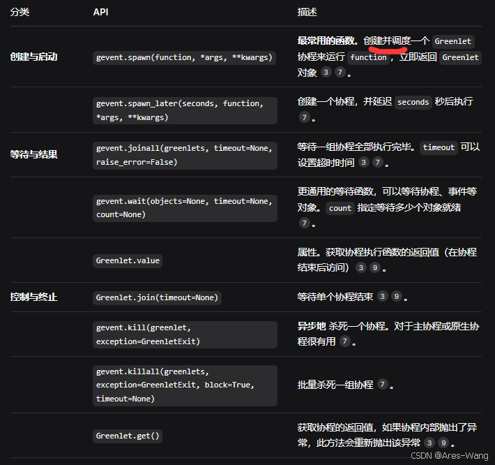Select the 创建与启动 category cell

(x=33, y=57)
